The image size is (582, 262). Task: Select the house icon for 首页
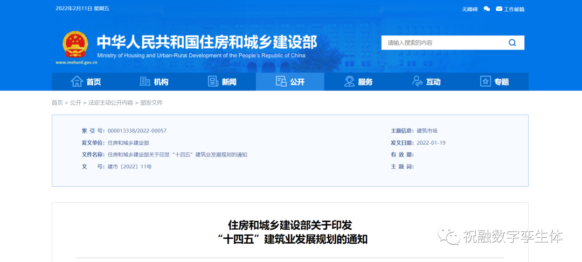(x=77, y=82)
